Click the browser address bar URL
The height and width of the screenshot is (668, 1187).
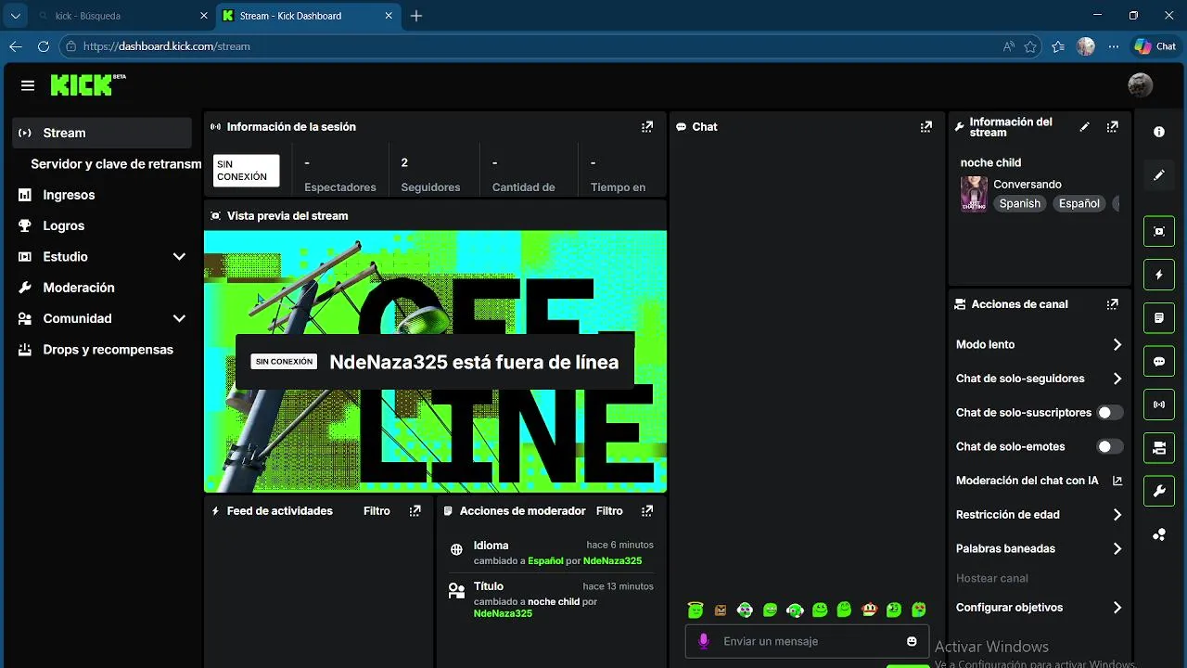167,46
